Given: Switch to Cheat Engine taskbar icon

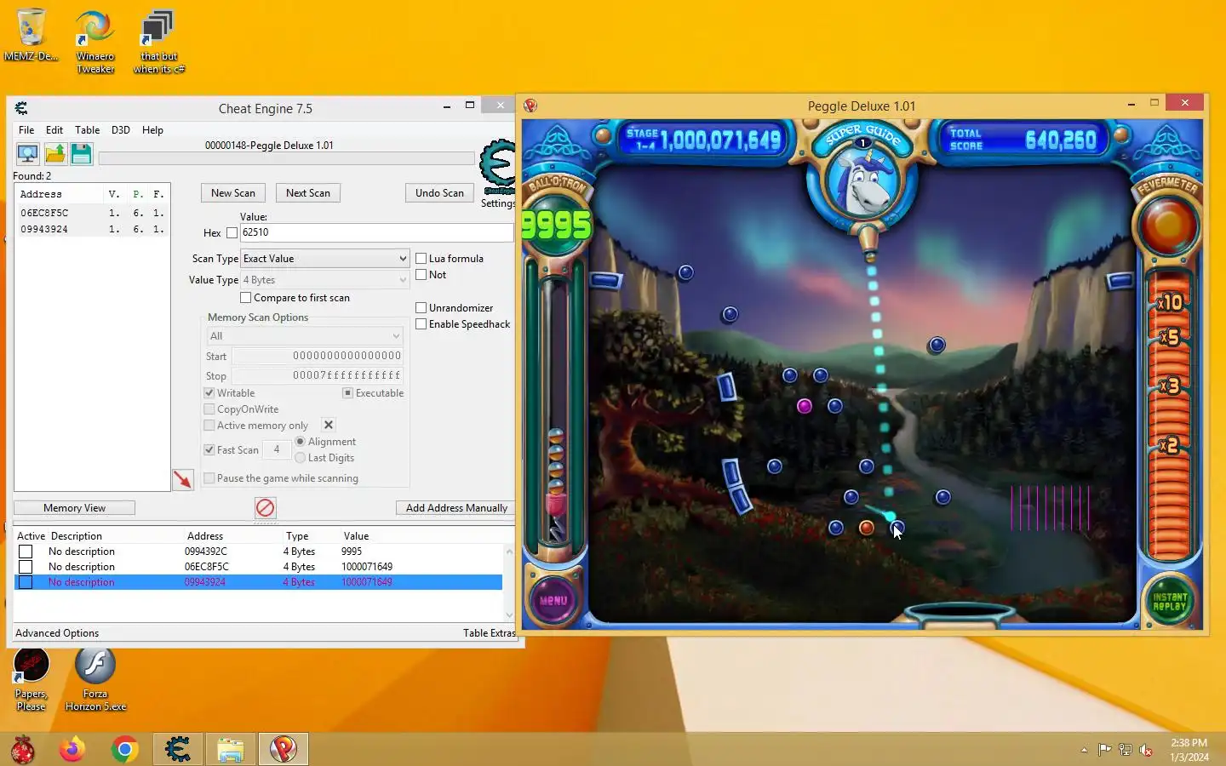Looking at the screenshot, I should (178, 749).
